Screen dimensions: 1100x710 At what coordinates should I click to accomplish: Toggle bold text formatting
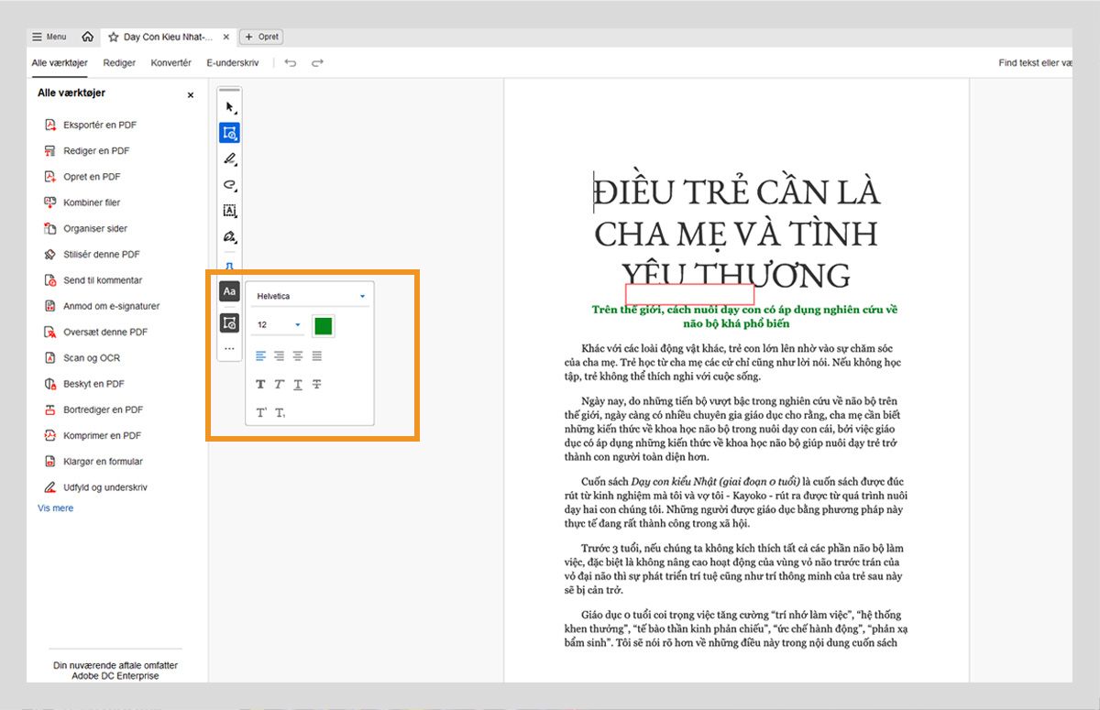tap(260, 385)
